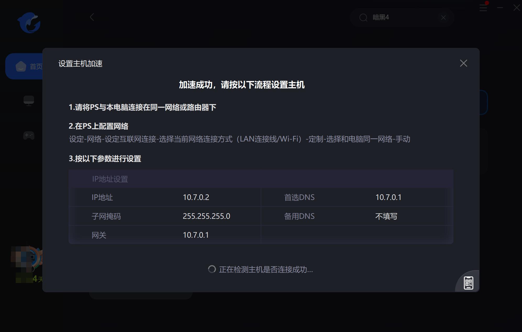Screen dimensions: 522x332
Task: Close the 设置主机加速 dialog
Action: (464, 63)
